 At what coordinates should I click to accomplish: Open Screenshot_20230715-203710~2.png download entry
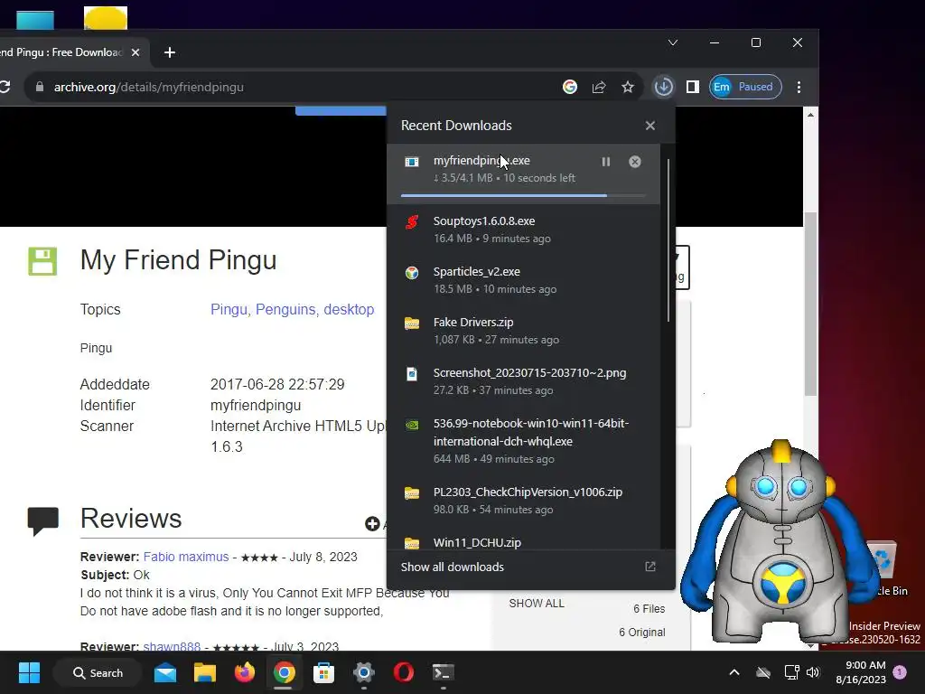[x=523, y=381]
